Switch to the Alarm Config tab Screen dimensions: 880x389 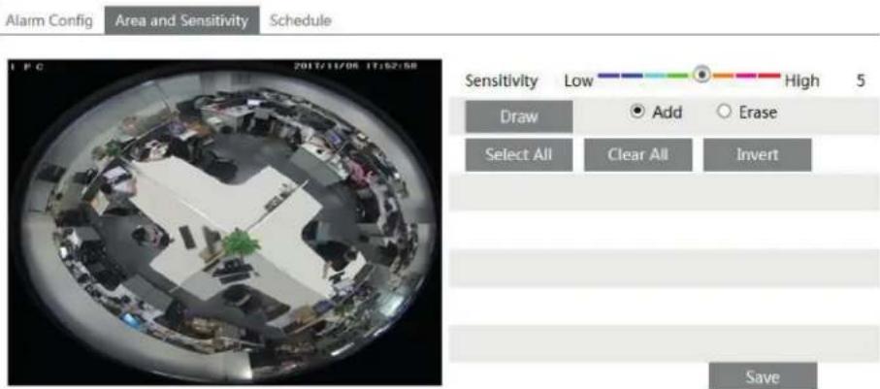(x=49, y=20)
